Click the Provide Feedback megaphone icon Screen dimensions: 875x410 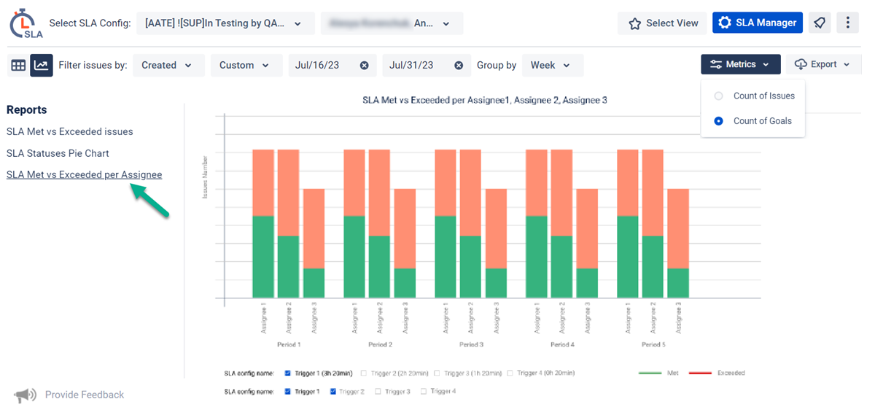coord(25,395)
